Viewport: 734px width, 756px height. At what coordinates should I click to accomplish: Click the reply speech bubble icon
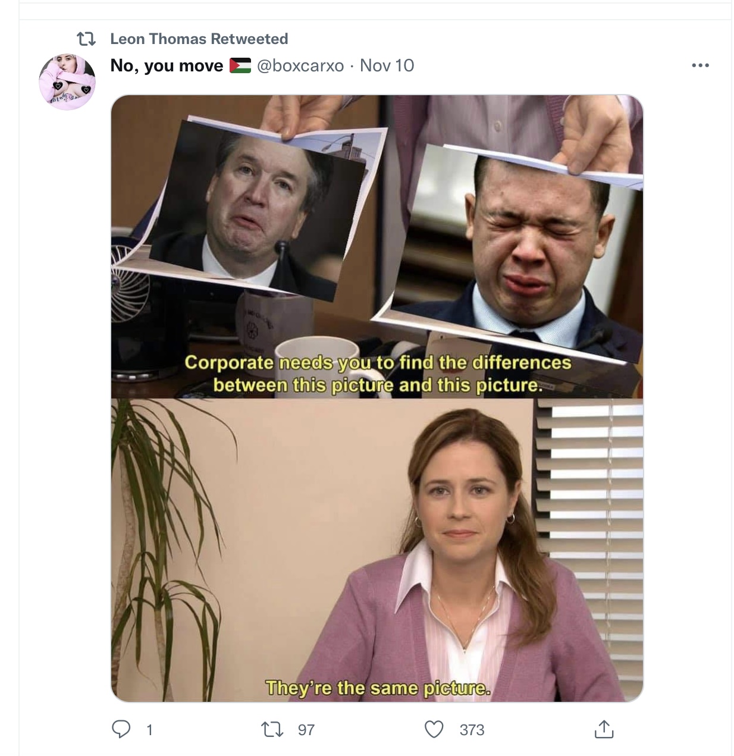point(121,729)
